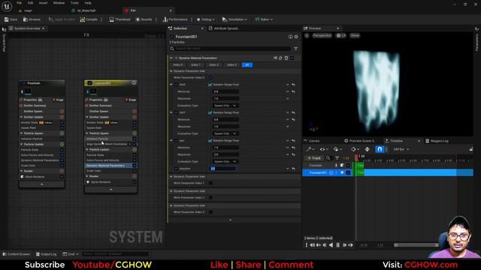
Task: Open the Baker dropdown in toolbar
Action: [264, 19]
